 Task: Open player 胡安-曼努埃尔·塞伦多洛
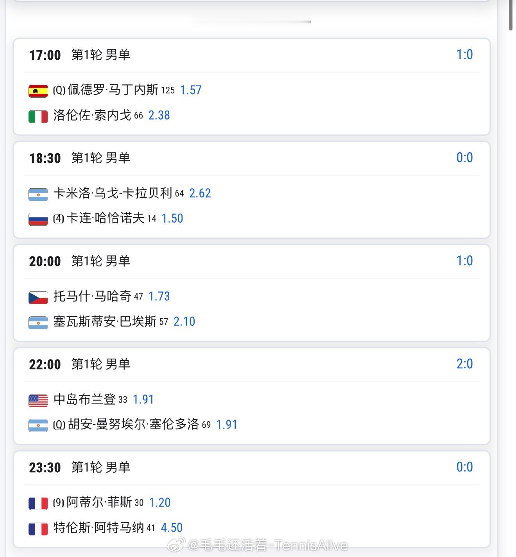click(133, 424)
